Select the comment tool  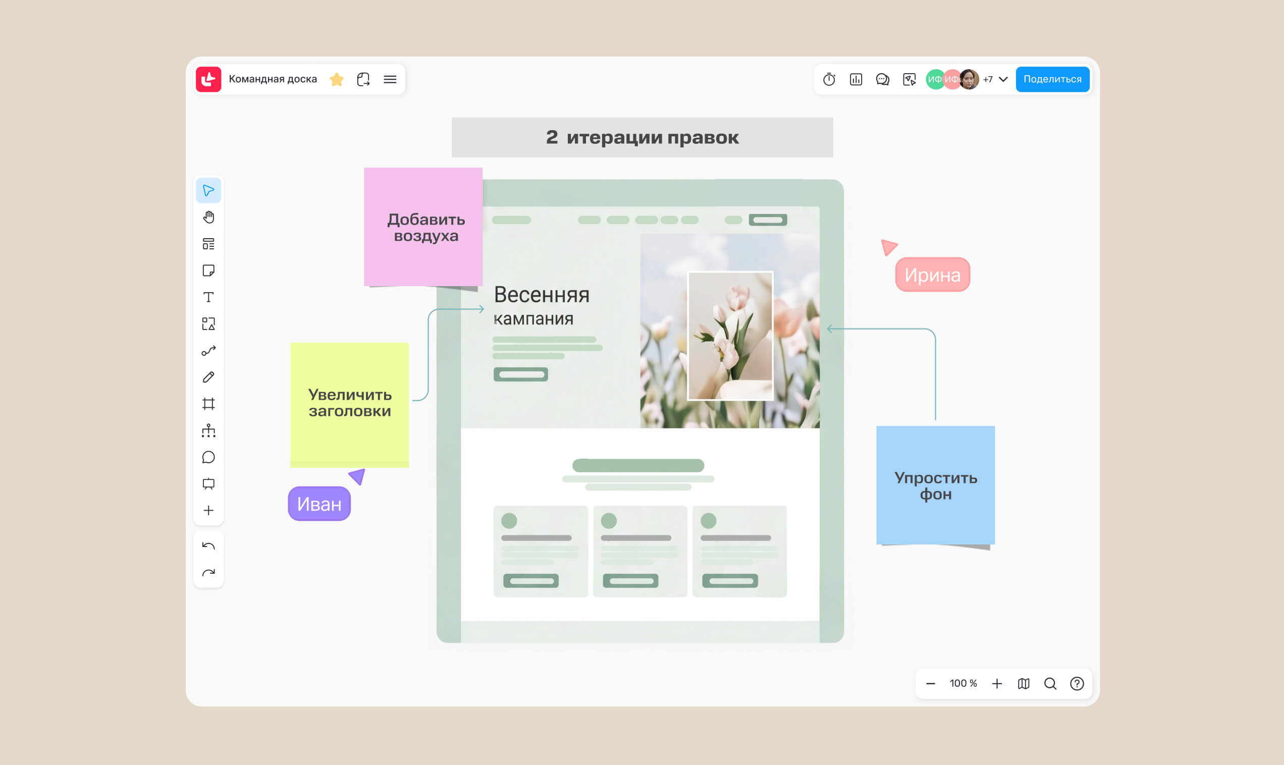pyautogui.click(x=208, y=457)
